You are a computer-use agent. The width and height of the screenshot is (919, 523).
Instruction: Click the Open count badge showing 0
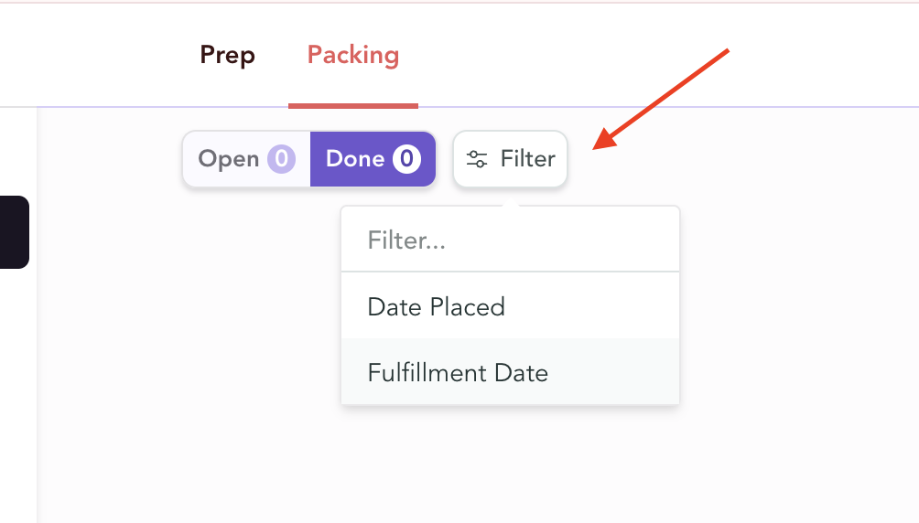coord(281,159)
